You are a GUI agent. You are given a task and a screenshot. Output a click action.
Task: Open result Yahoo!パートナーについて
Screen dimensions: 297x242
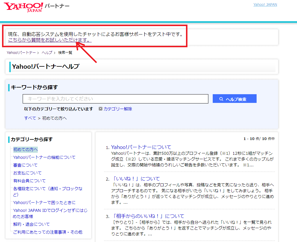click(141, 147)
